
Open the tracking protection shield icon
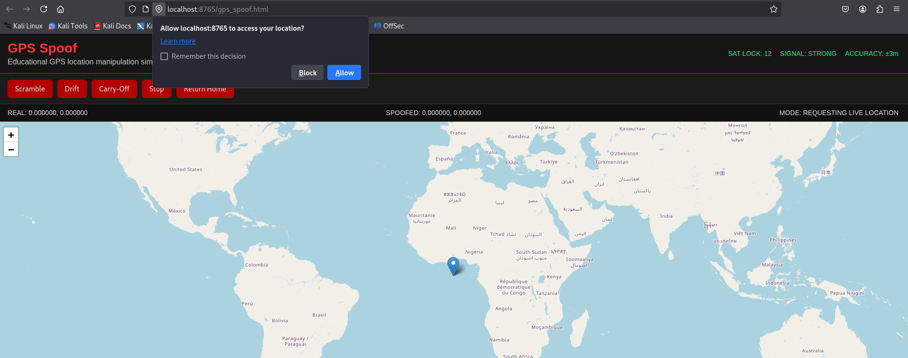[x=132, y=9]
